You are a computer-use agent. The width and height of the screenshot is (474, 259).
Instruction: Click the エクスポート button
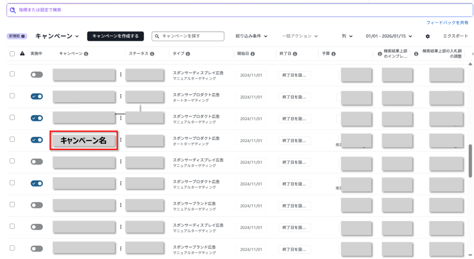click(x=455, y=36)
